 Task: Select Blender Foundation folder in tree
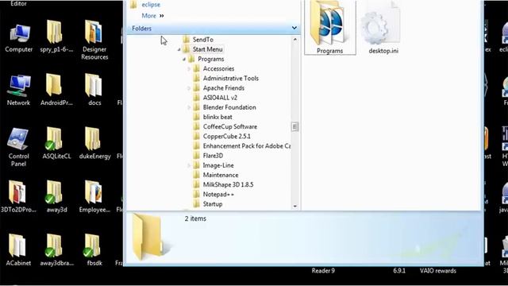tap(229, 107)
